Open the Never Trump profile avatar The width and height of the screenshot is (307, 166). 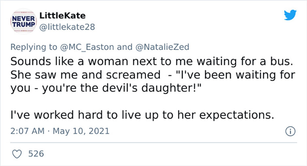pyautogui.click(x=23, y=21)
